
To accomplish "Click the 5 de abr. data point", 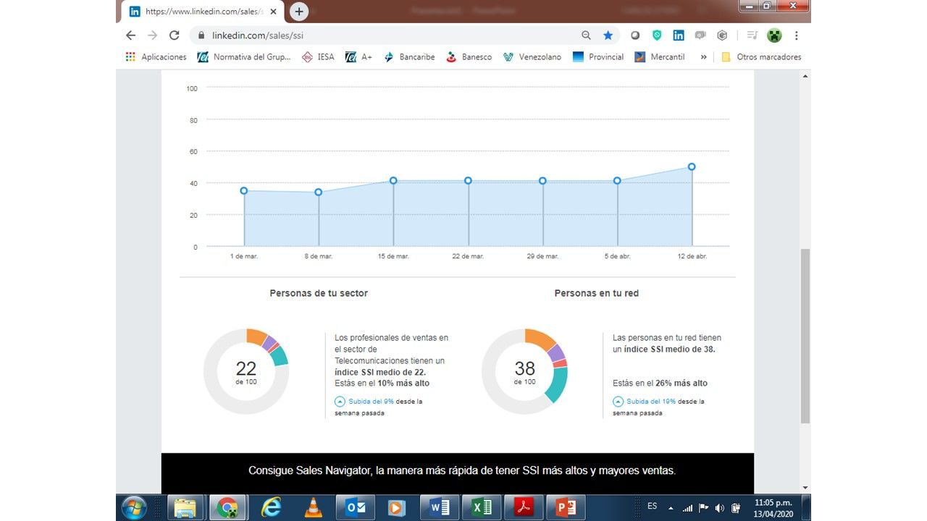I will 617,181.
